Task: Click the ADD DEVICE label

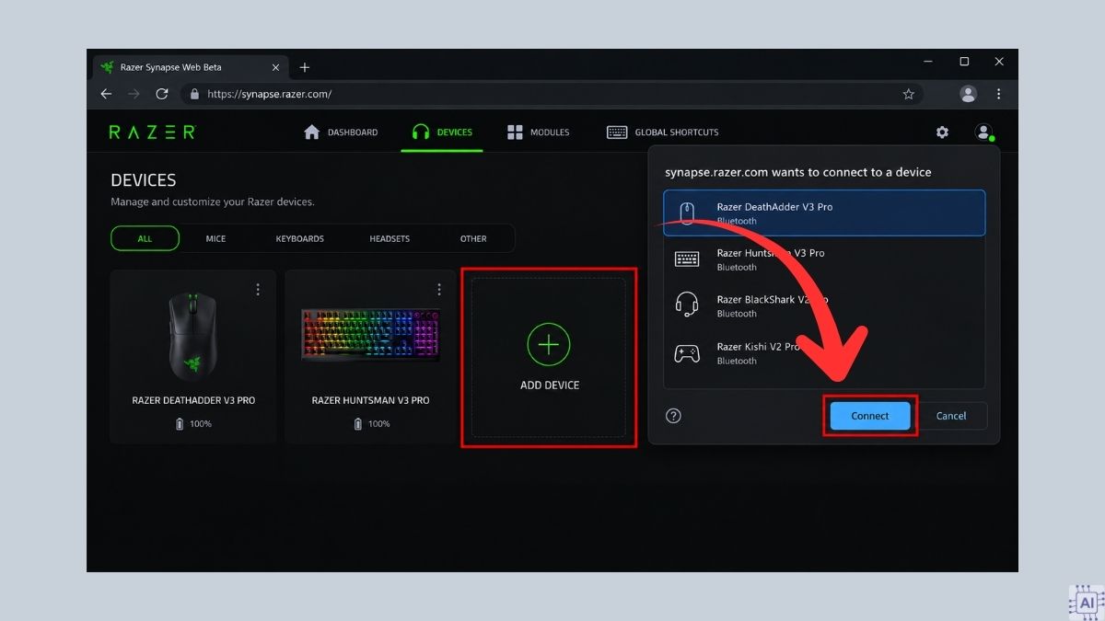Action: click(x=550, y=385)
